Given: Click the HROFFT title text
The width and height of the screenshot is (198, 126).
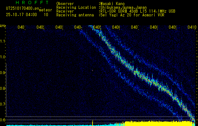Looking at the screenshot, I should [x=32, y=3].
